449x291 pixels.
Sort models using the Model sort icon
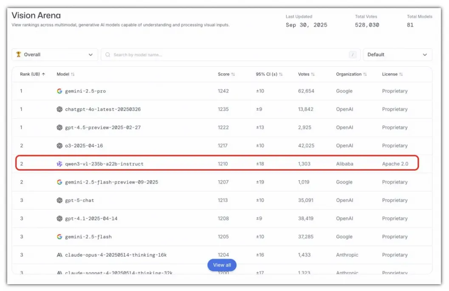pos(73,74)
